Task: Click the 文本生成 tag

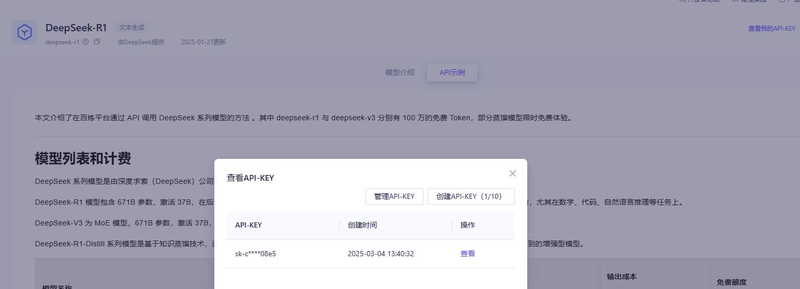Action: point(132,28)
